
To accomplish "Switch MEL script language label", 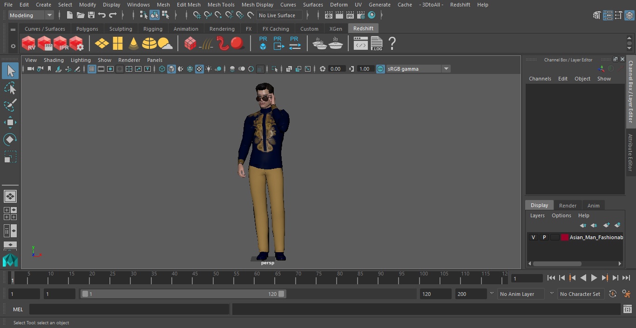I will click(x=18, y=309).
